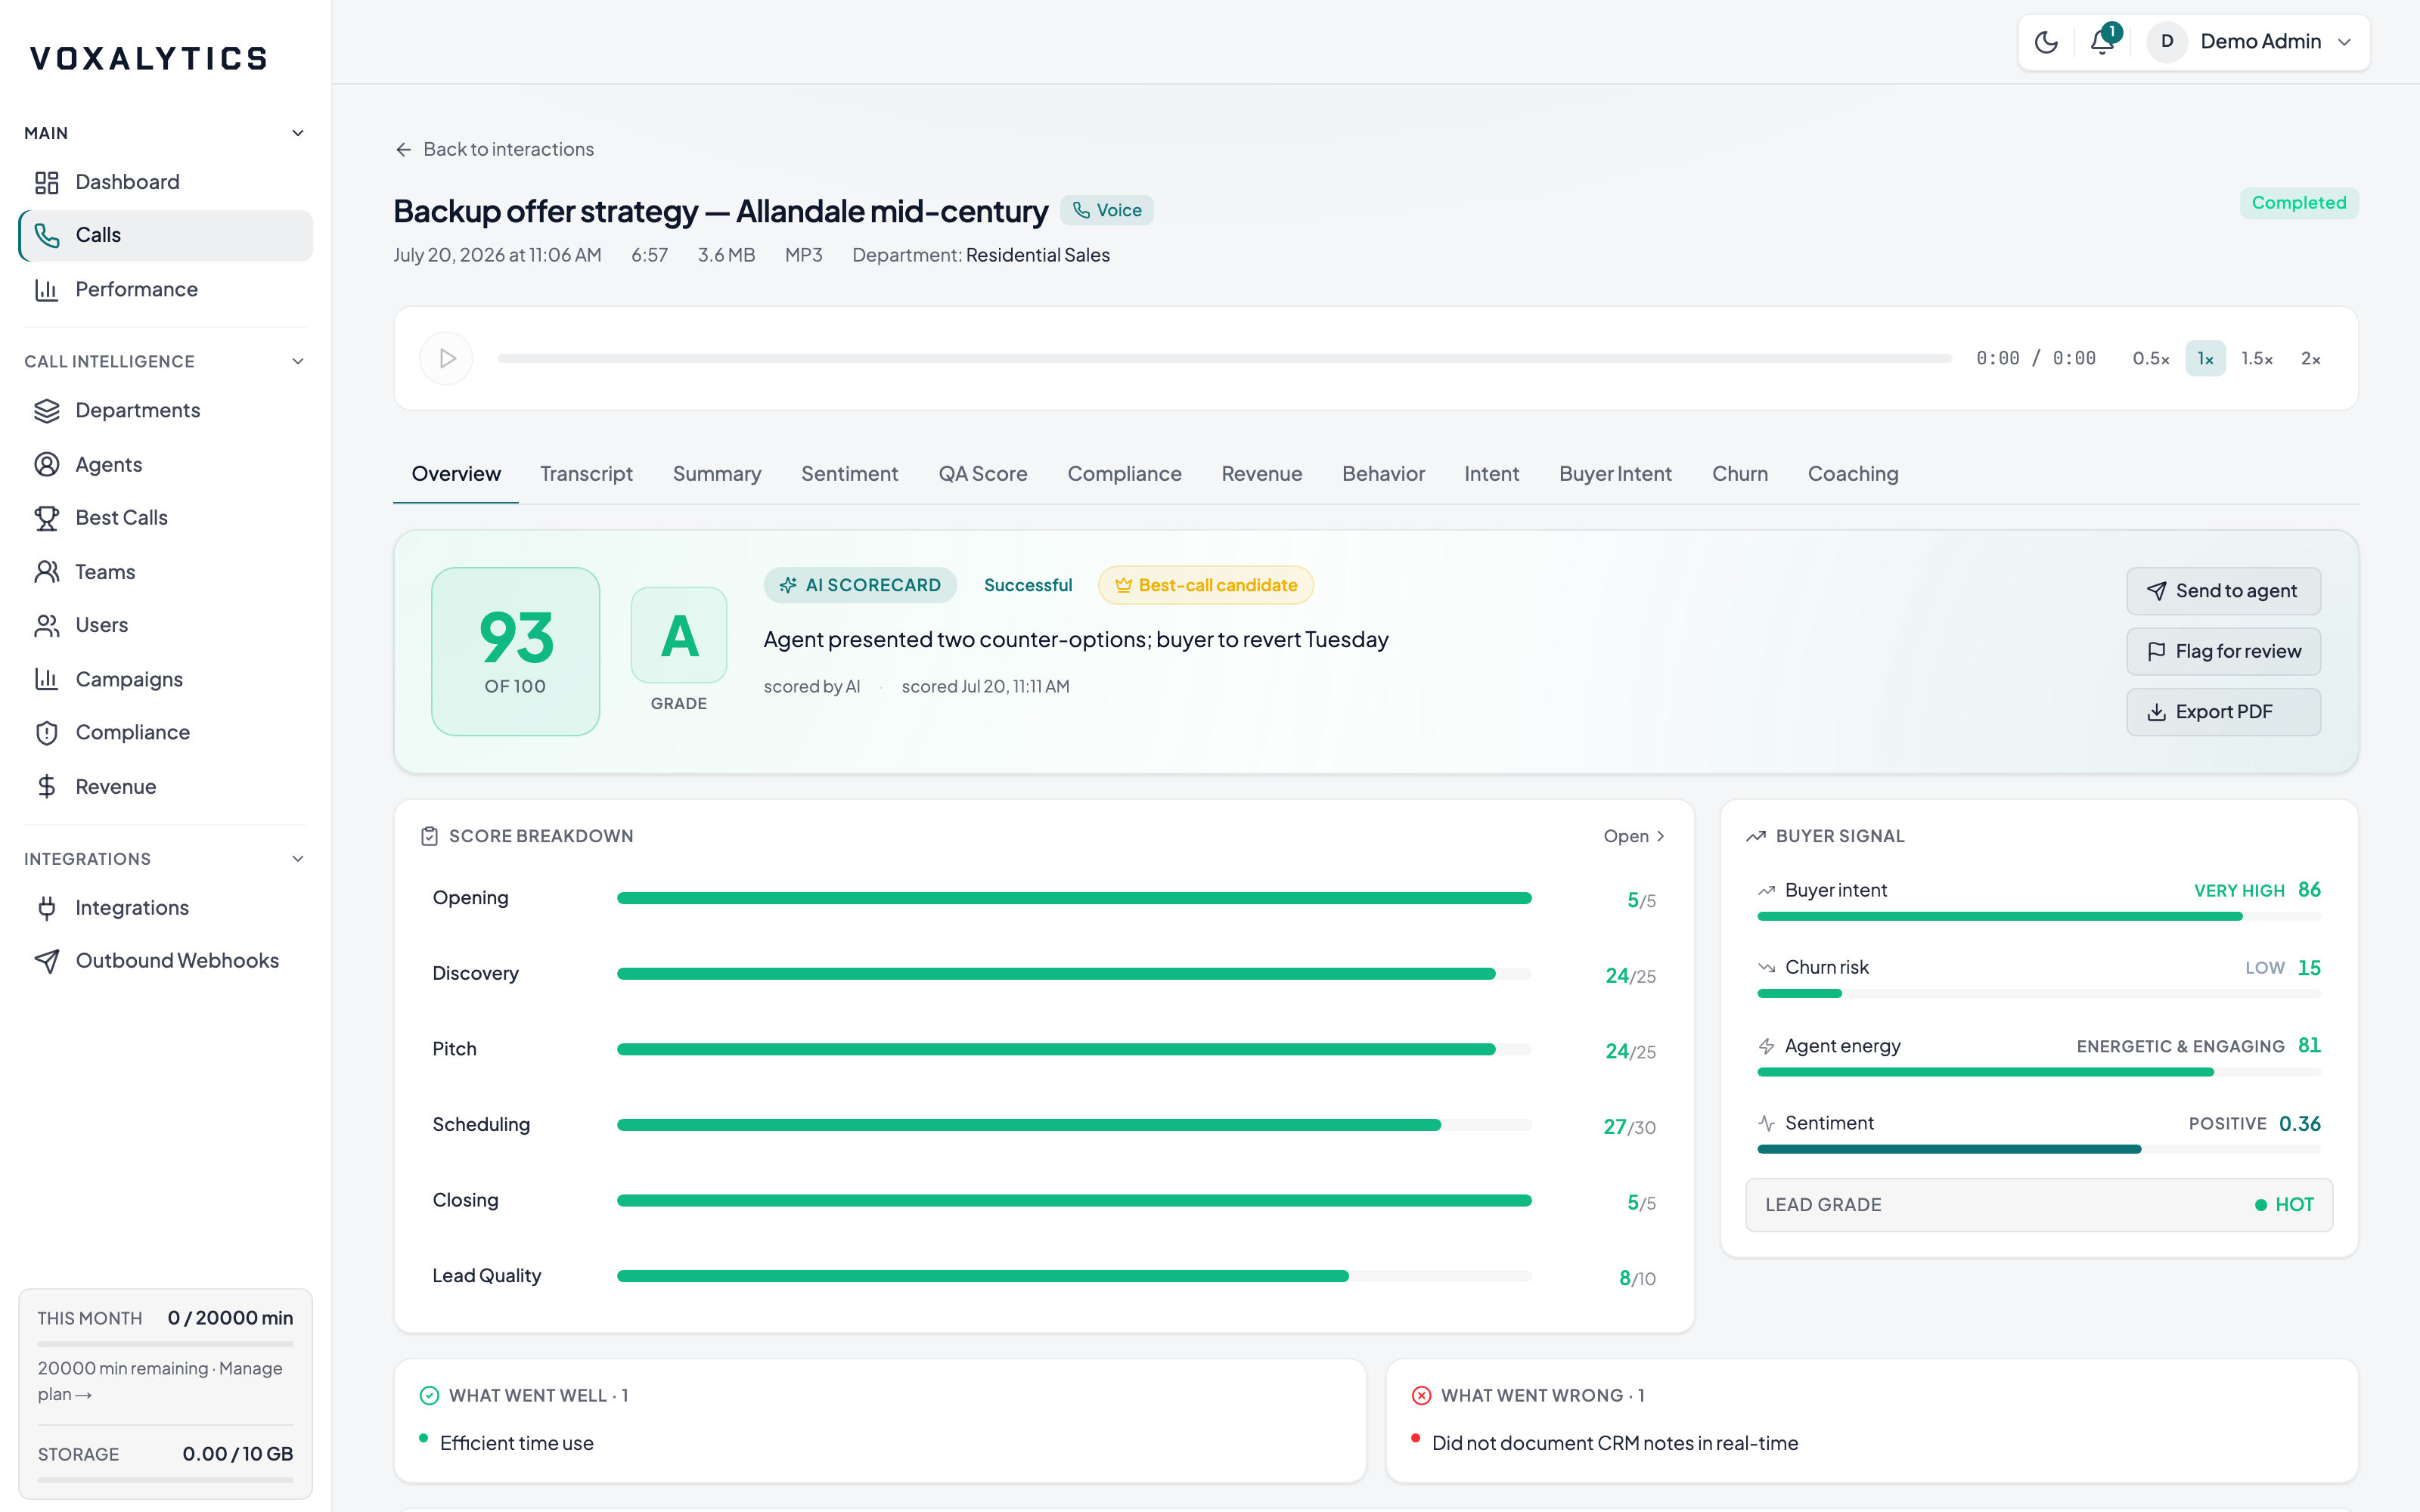This screenshot has height=1512, width=2420.
Task: Click the Voice call type badge
Action: [x=1107, y=210]
